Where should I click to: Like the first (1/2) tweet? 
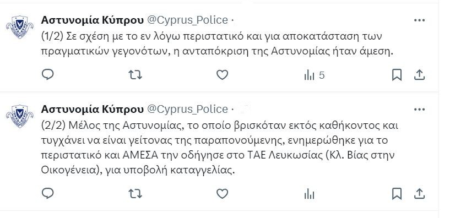click(222, 75)
